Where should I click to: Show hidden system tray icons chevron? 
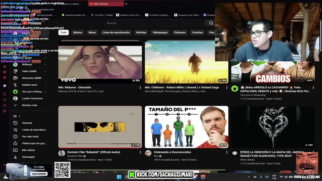pyautogui.click(x=249, y=177)
